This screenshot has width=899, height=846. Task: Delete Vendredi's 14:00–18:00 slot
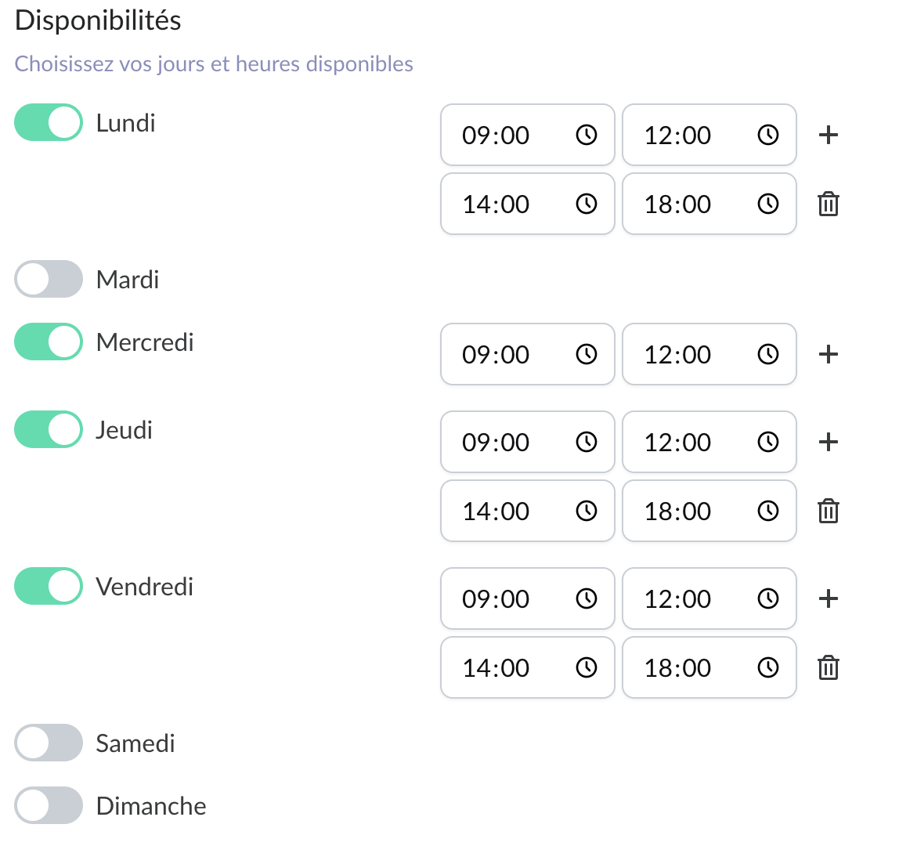(x=828, y=668)
